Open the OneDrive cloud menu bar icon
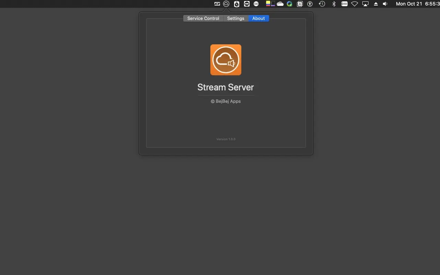The image size is (440, 275). 280,4
